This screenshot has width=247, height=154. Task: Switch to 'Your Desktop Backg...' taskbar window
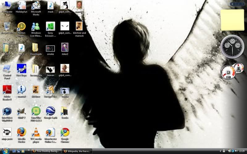pos(46,151)
